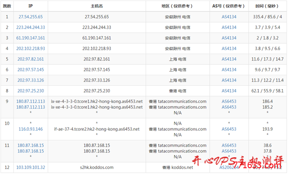The height and width of the screenshot is (174, 288).
Task: Click the second 180.87.112.113 link in hop 9
Action: 31,107
